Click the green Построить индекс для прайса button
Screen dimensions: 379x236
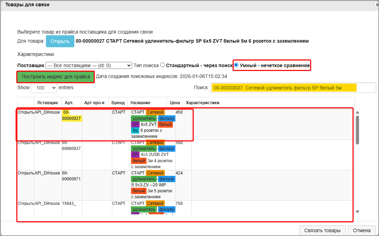(x=56, y=77)
